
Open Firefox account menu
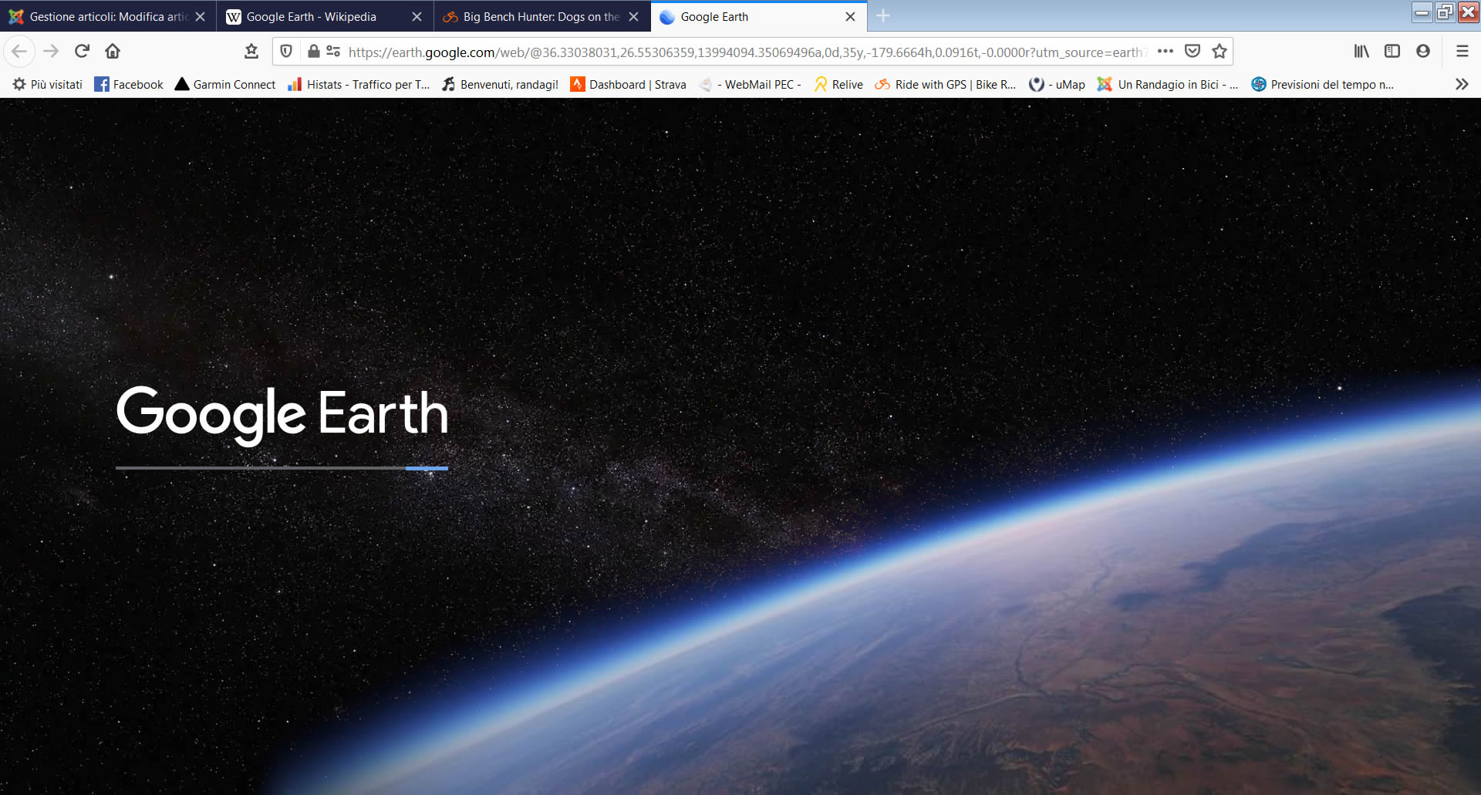click(1423, 52)
